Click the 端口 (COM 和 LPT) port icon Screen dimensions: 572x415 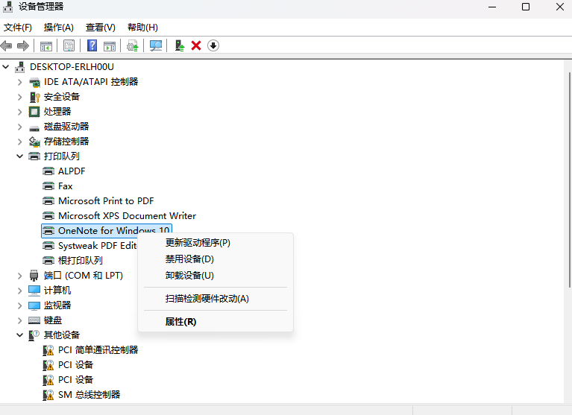[x=34, y=276]
